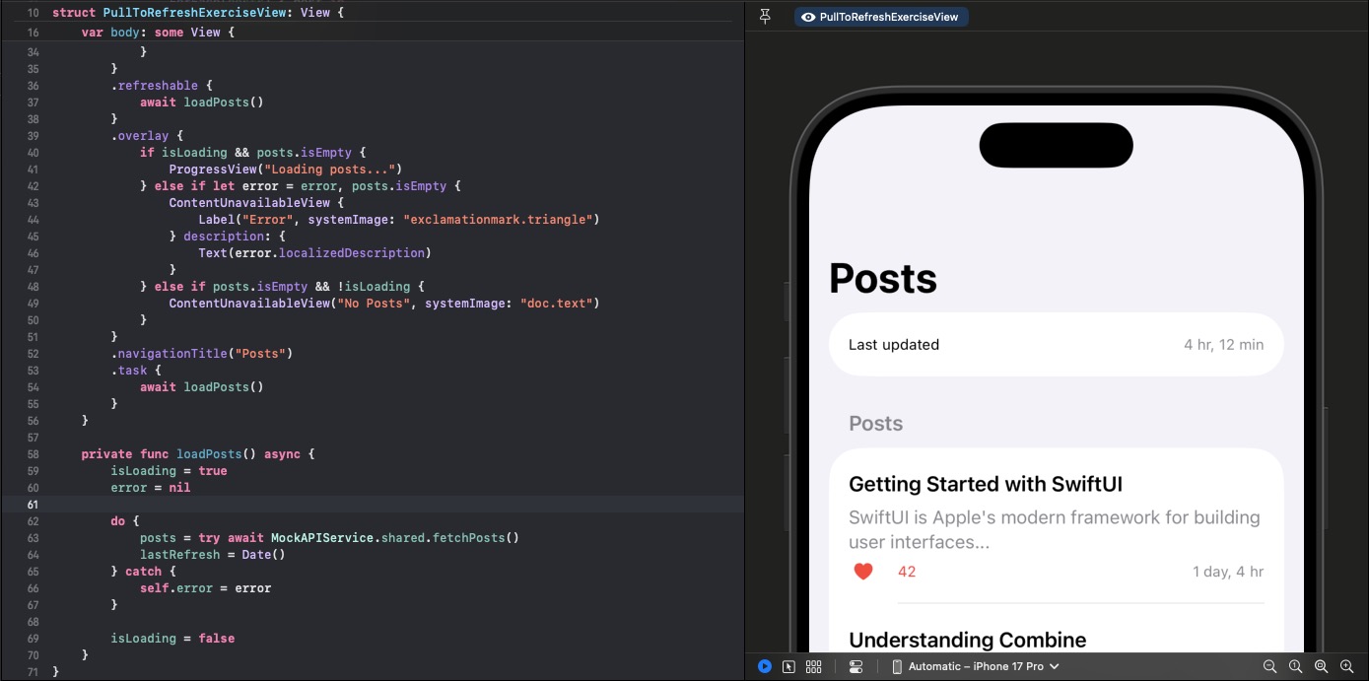
Task: Click the 42 likes count
Action: [907, 572]
